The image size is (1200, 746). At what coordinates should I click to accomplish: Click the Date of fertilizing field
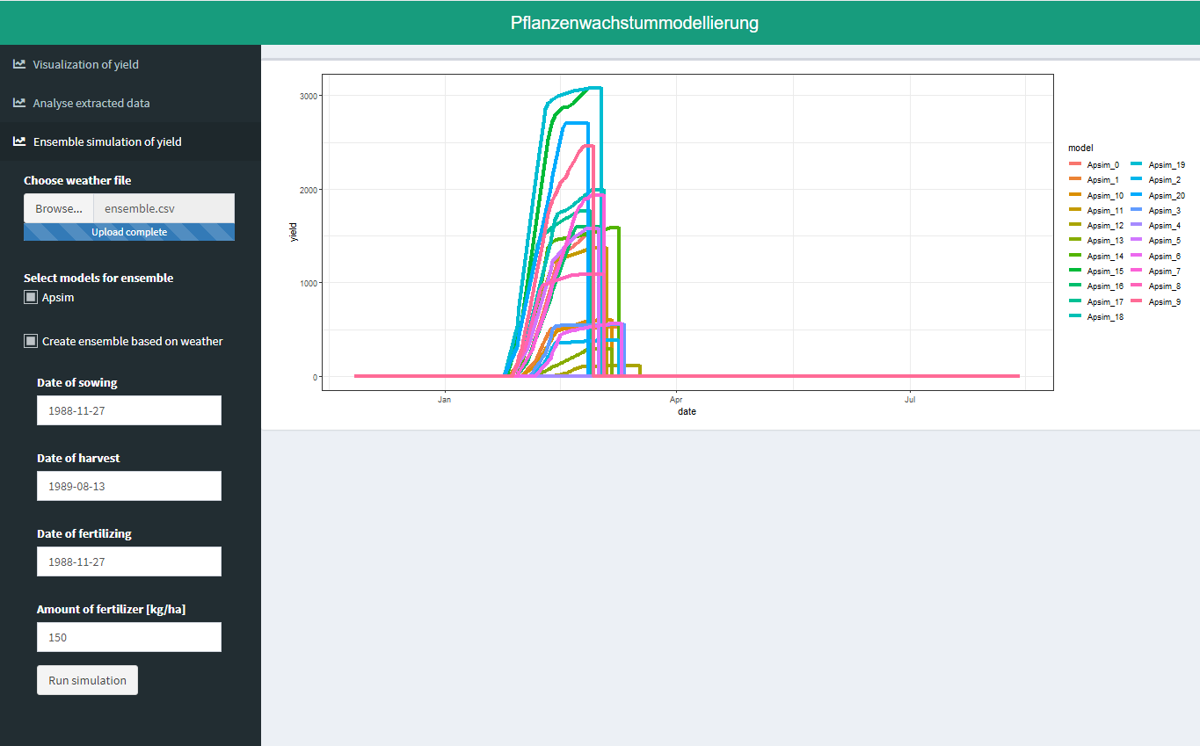coord(129,561)
